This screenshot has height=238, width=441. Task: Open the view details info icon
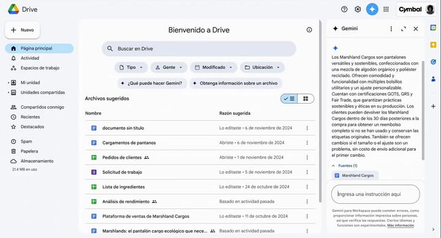[x=309, y=30]
